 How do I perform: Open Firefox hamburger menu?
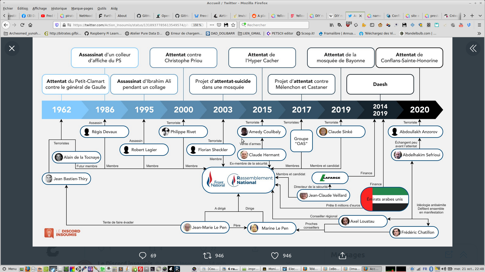[479, 25]
